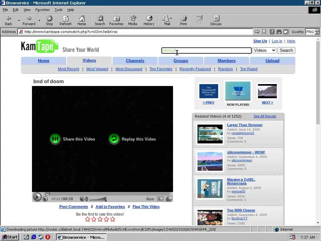Open the File menu
Image resolution: width=321 pixels, height=241 pixels.
[5, 10]
